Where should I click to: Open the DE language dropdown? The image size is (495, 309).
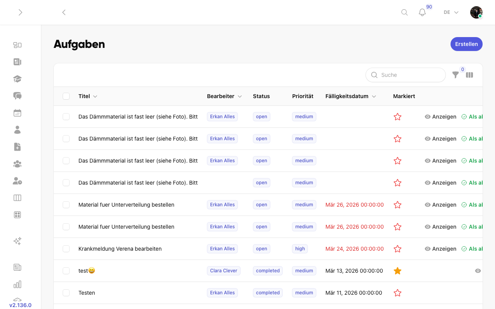(x=451, y=12)
